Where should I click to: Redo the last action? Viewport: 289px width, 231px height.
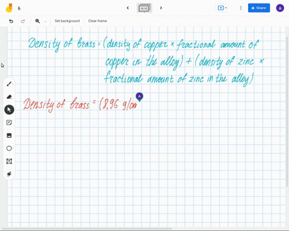pos(23,21)
